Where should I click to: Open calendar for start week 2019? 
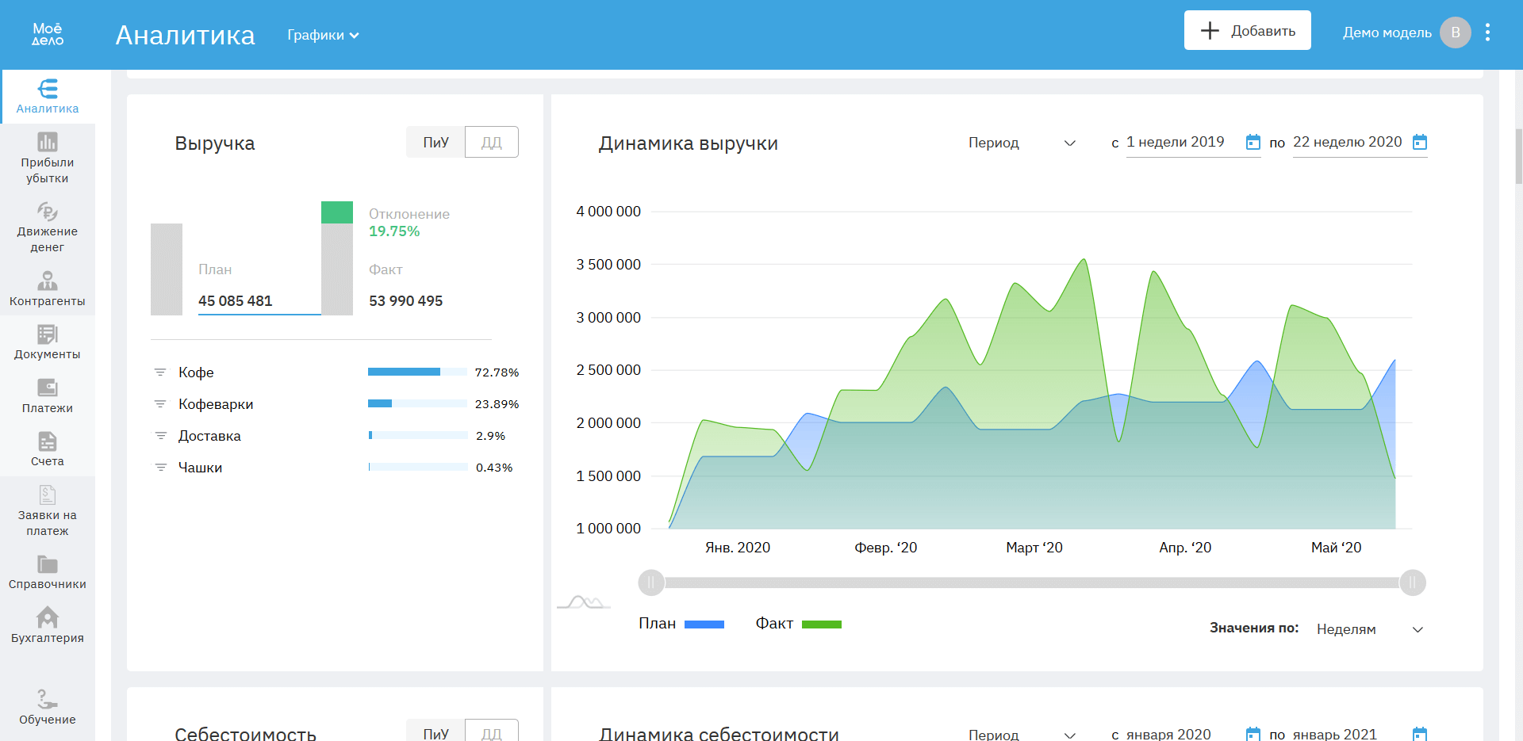[x=1253, y=142]
